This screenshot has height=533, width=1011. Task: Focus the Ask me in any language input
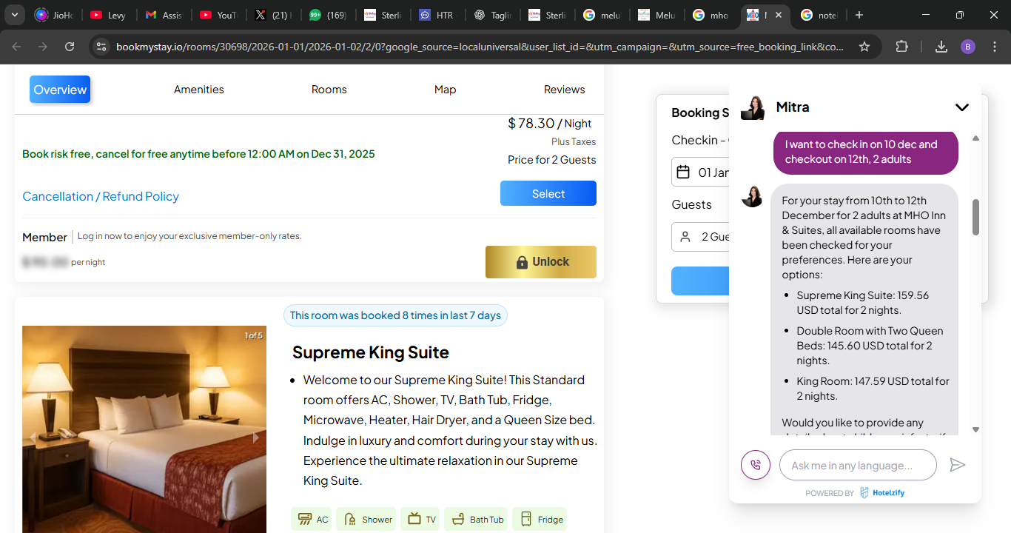(x=858, y=465)
